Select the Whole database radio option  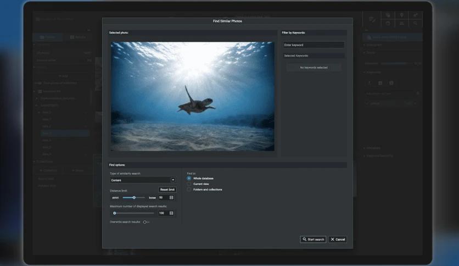189,178
